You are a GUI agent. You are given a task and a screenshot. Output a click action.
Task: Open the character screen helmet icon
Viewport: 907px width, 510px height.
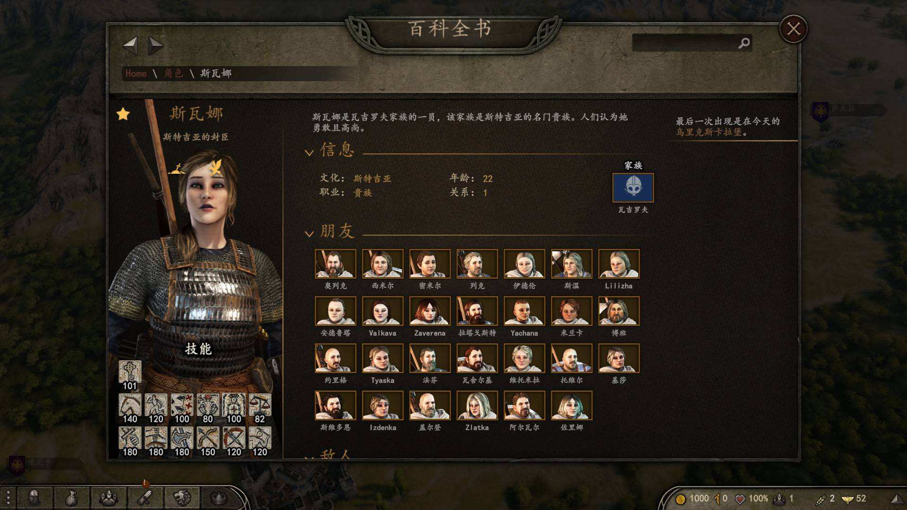click(34, 497)
